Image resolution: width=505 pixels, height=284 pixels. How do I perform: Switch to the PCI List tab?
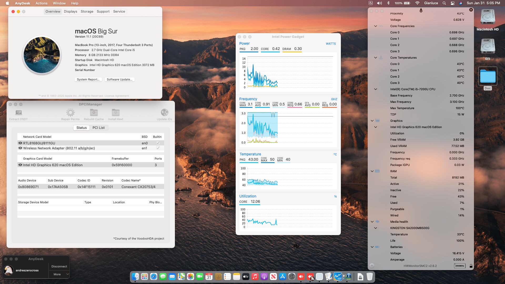pos(99,128)
